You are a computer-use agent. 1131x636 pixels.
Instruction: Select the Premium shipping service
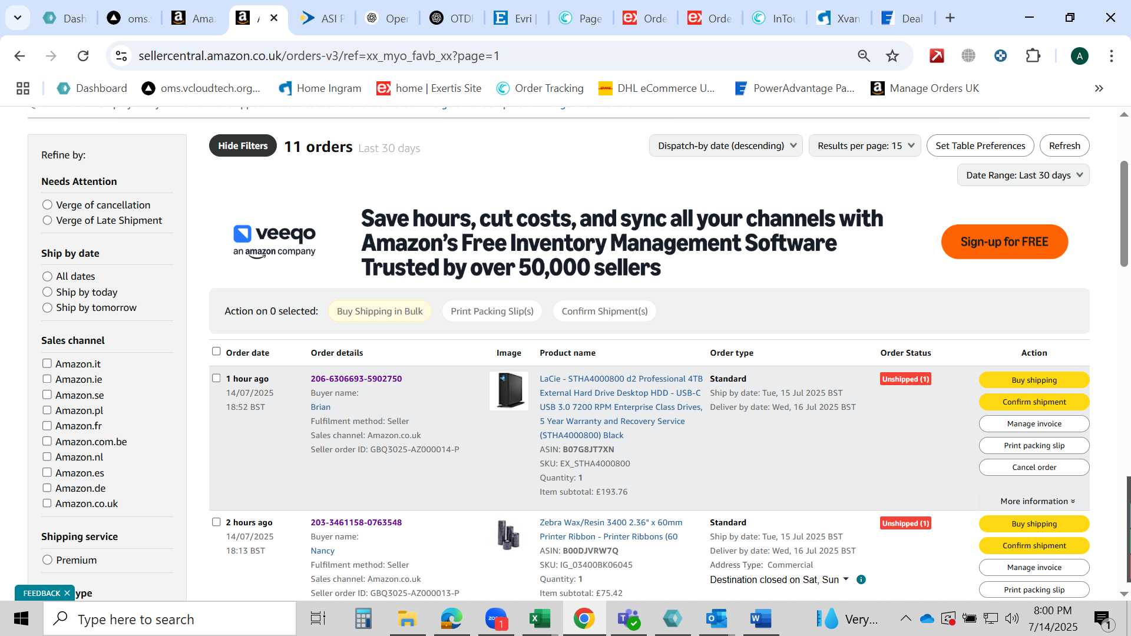pos(47,560)
